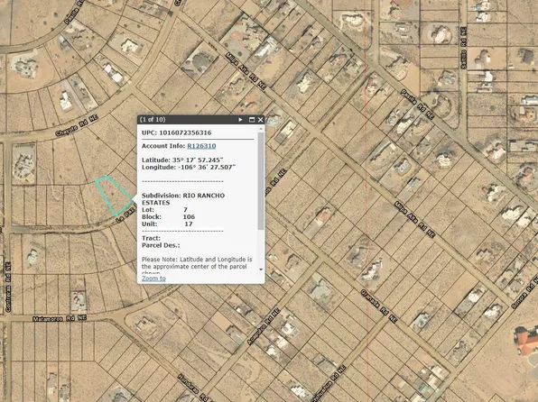Click the Contreras Rd NE road label
Image resolution: width=538 pixels, height=402 pixels.
point(8,288)
